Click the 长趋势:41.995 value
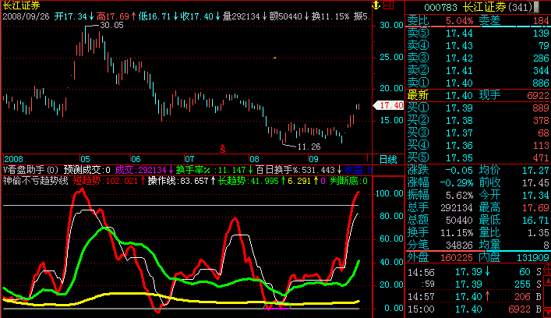 [253, 181]
